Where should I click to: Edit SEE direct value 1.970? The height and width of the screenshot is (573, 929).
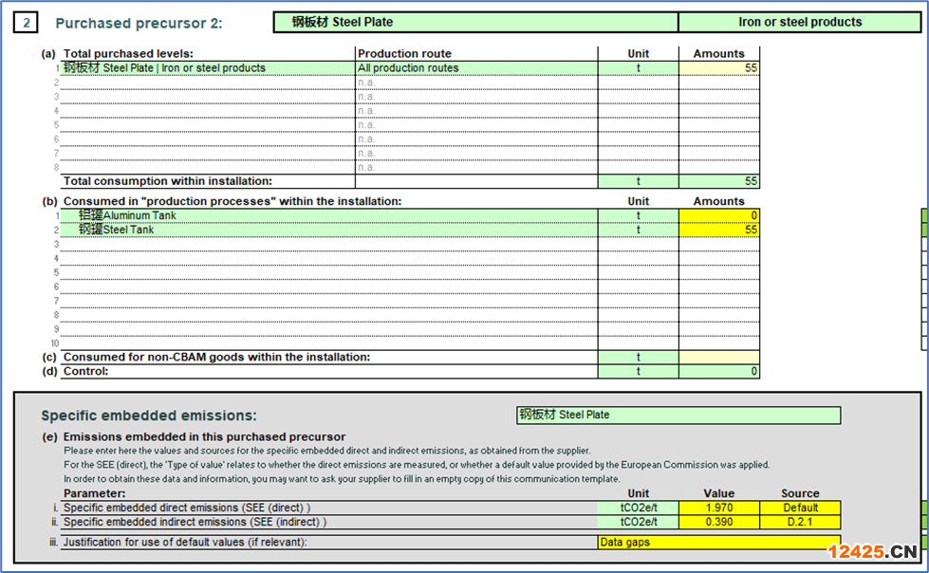718,508
